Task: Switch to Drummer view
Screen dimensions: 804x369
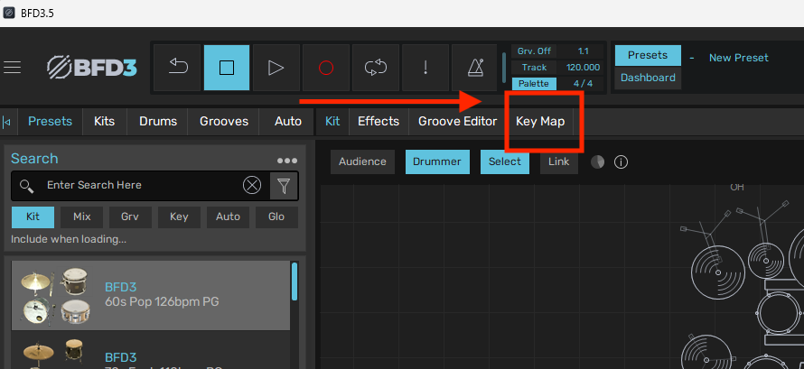Action: click(x=437, y=161)
